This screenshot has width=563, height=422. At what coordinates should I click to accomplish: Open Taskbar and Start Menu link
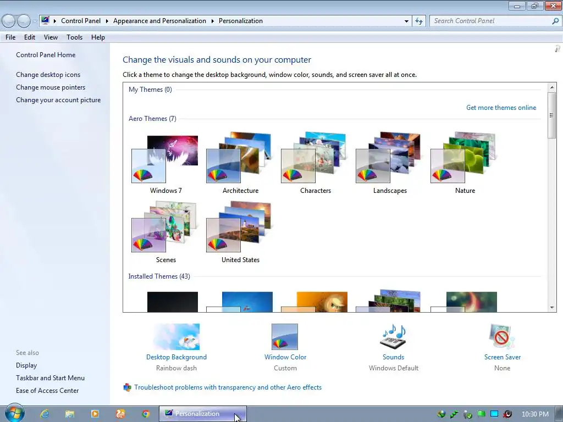point(50,378)
